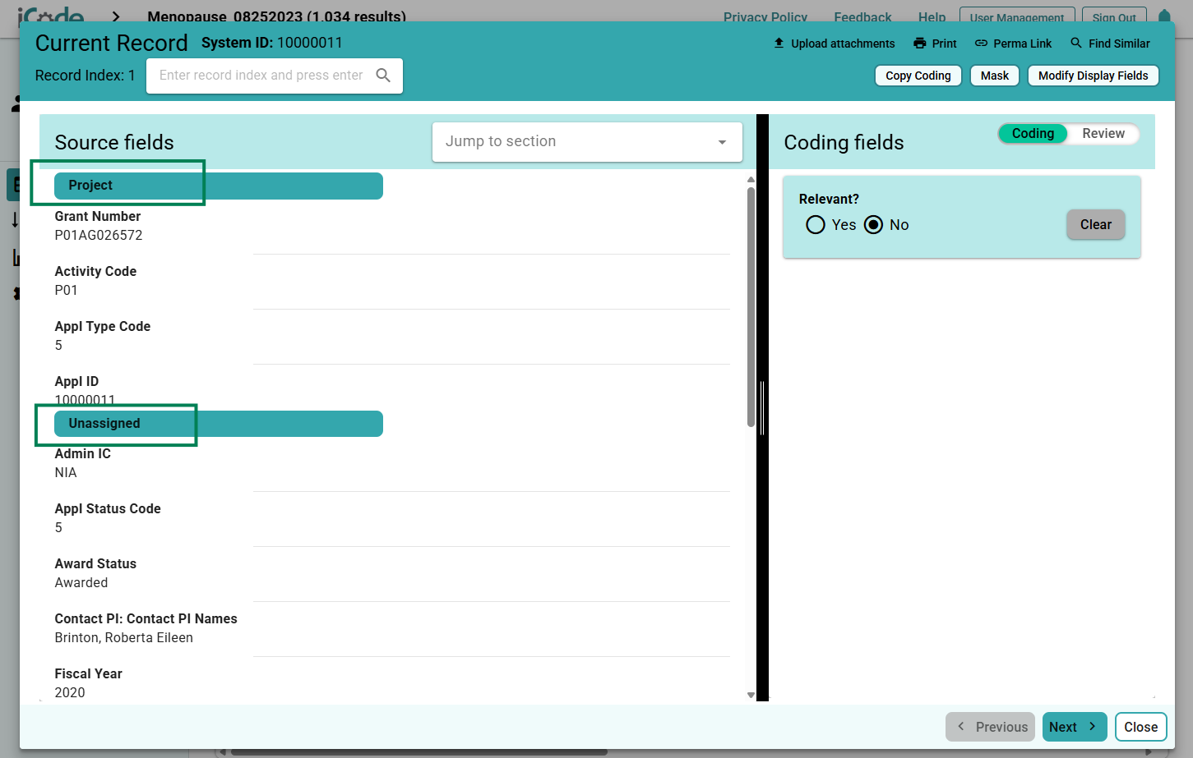Viewport: 1193px width, 758px height.
Task: Select the Yes radio for Relevant
Action: (816, 225)
